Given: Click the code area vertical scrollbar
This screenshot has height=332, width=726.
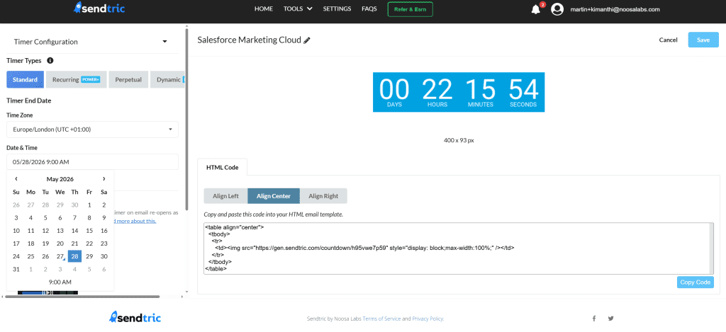Looking at the screenshot, I should click(x=711, y=248).
